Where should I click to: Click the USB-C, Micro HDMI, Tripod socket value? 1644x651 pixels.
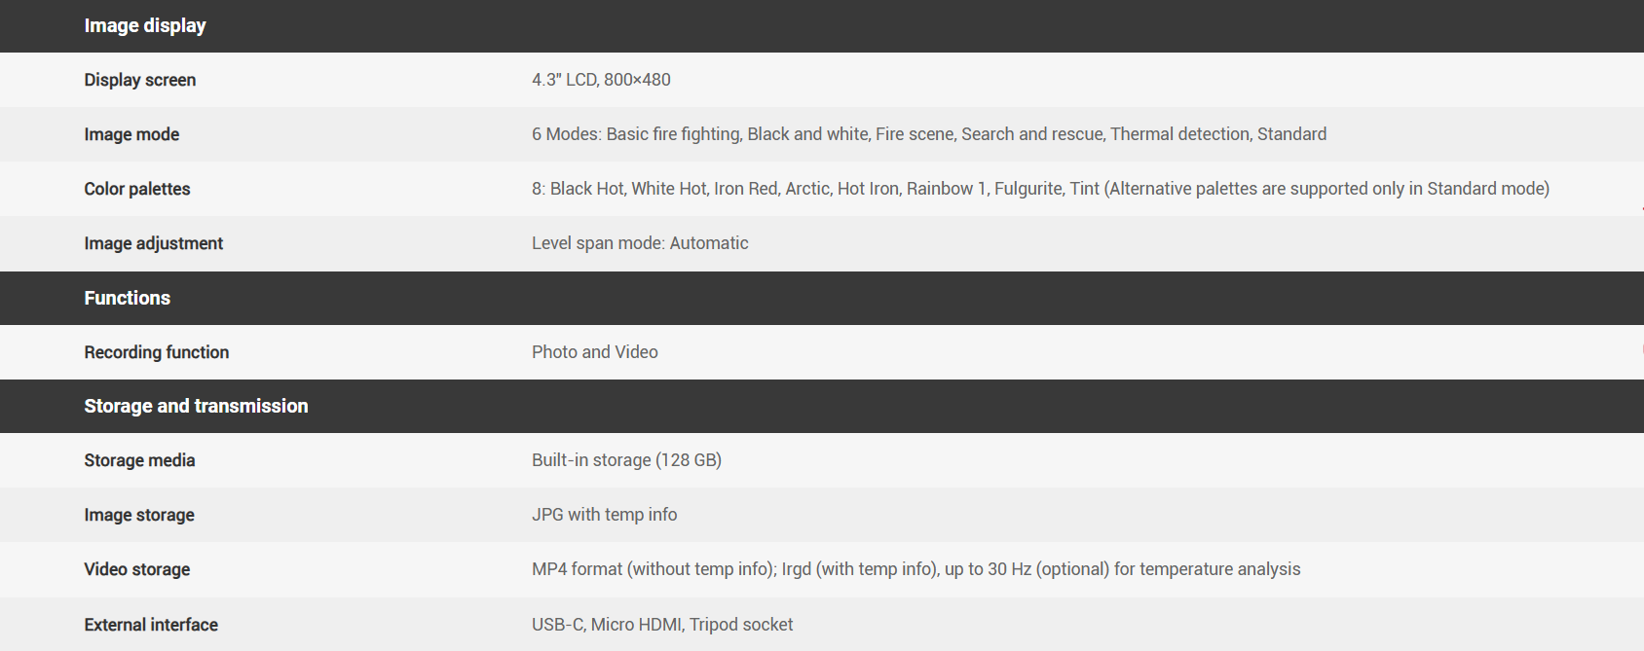pyautogui.click(x=662, y=625)
